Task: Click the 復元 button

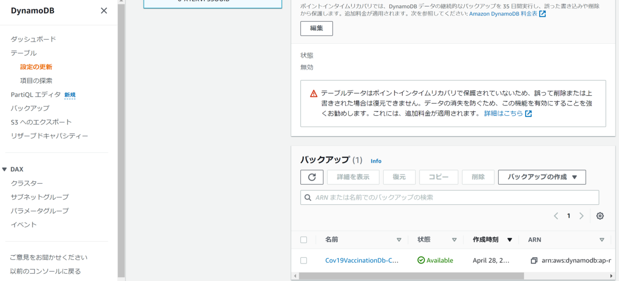Action: pos(399,177)
